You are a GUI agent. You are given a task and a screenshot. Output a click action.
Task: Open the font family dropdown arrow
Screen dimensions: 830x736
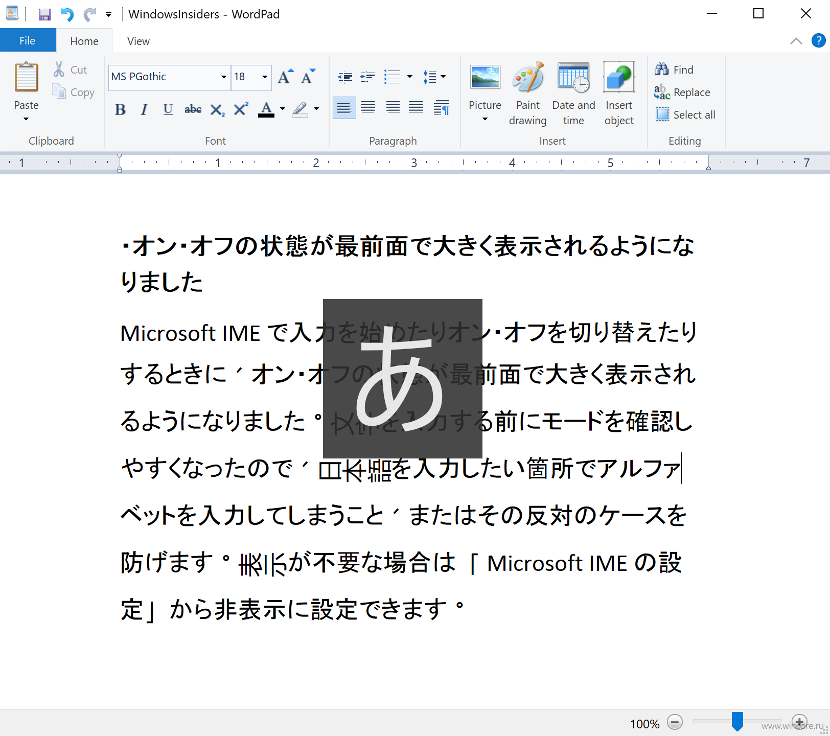click(224, 77)
